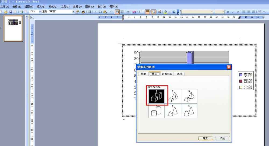269x146 pixels.
Task: Toggle the Data Table button
Action: click(x=128, y=12)
